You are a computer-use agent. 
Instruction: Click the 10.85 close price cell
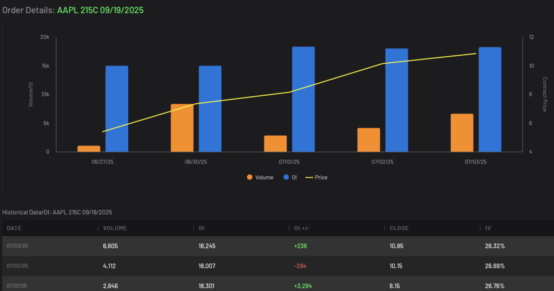[x=397, y=246]
